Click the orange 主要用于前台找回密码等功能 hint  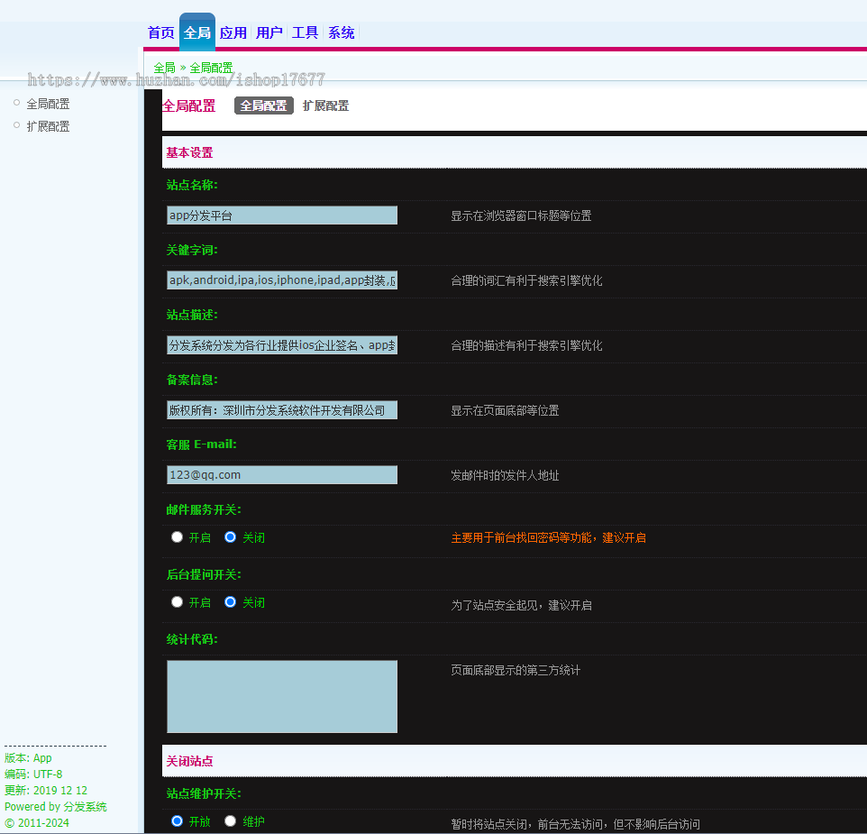point(548,537)
